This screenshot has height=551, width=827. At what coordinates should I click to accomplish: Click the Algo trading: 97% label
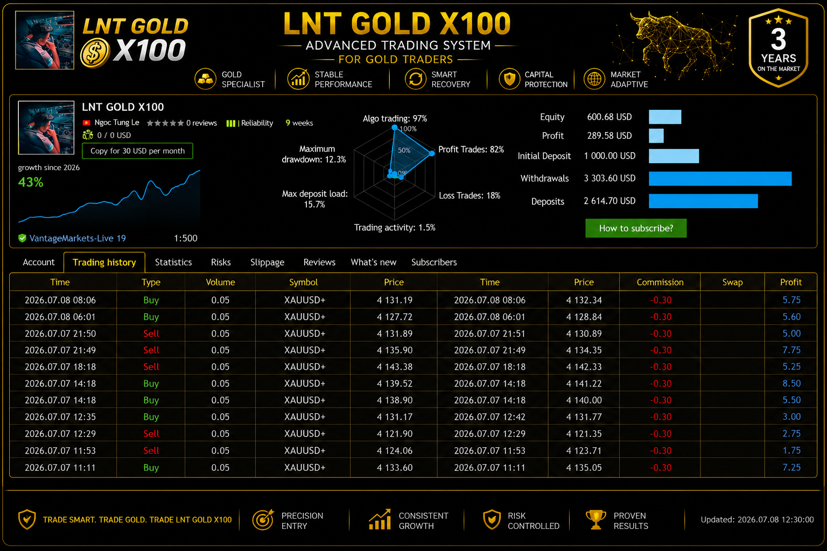(x=395, y=118)
